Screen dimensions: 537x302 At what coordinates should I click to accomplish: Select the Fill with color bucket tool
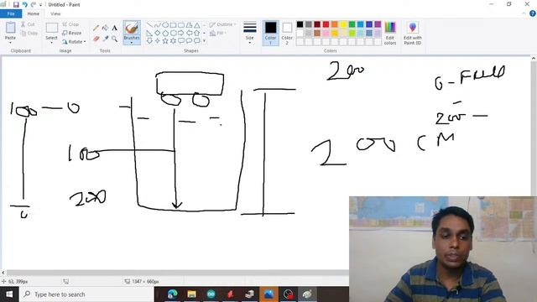pos(105,28)
